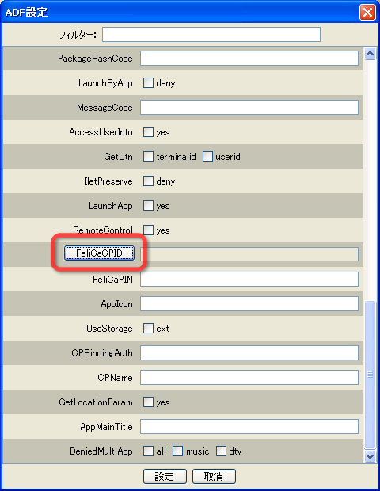Focus the フィルター filter text field
Image resolution: width=380 pixels, height=491 pixels.
[x=211, y=34]
